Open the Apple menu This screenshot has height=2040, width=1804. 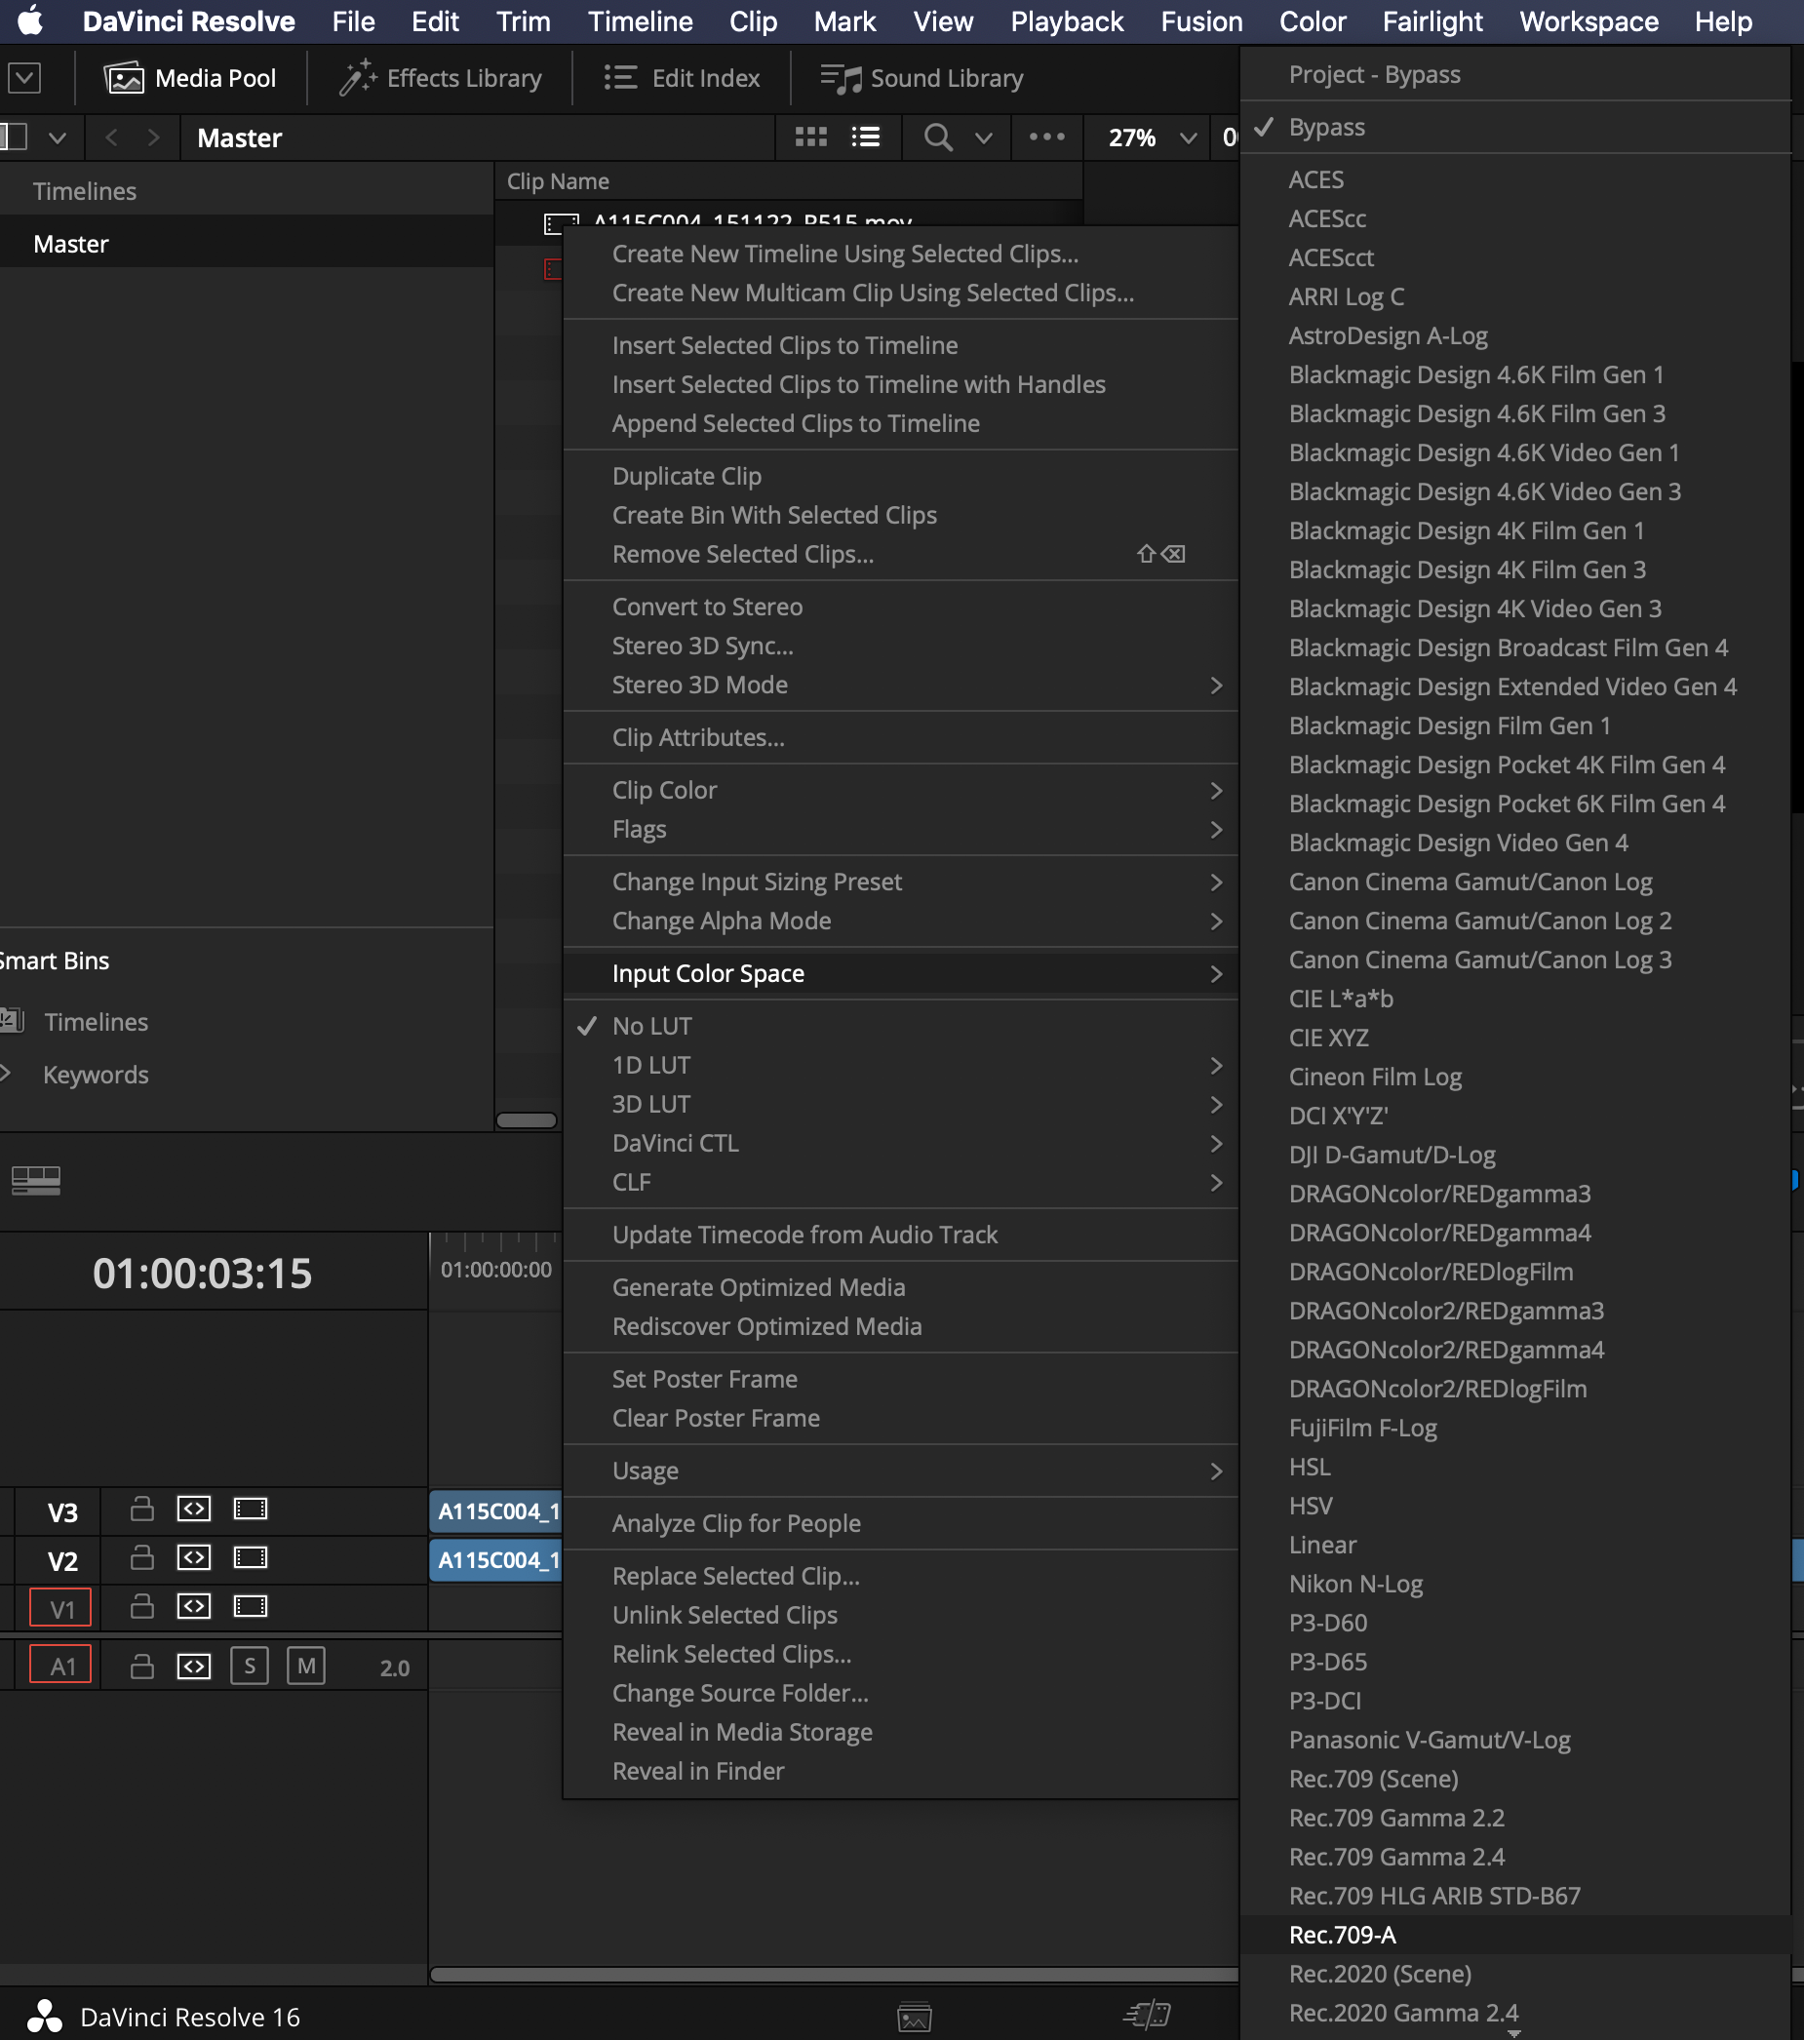30,20
